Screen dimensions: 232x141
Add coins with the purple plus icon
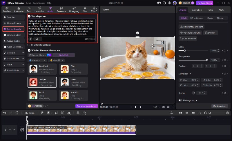(x=193, y=3)
